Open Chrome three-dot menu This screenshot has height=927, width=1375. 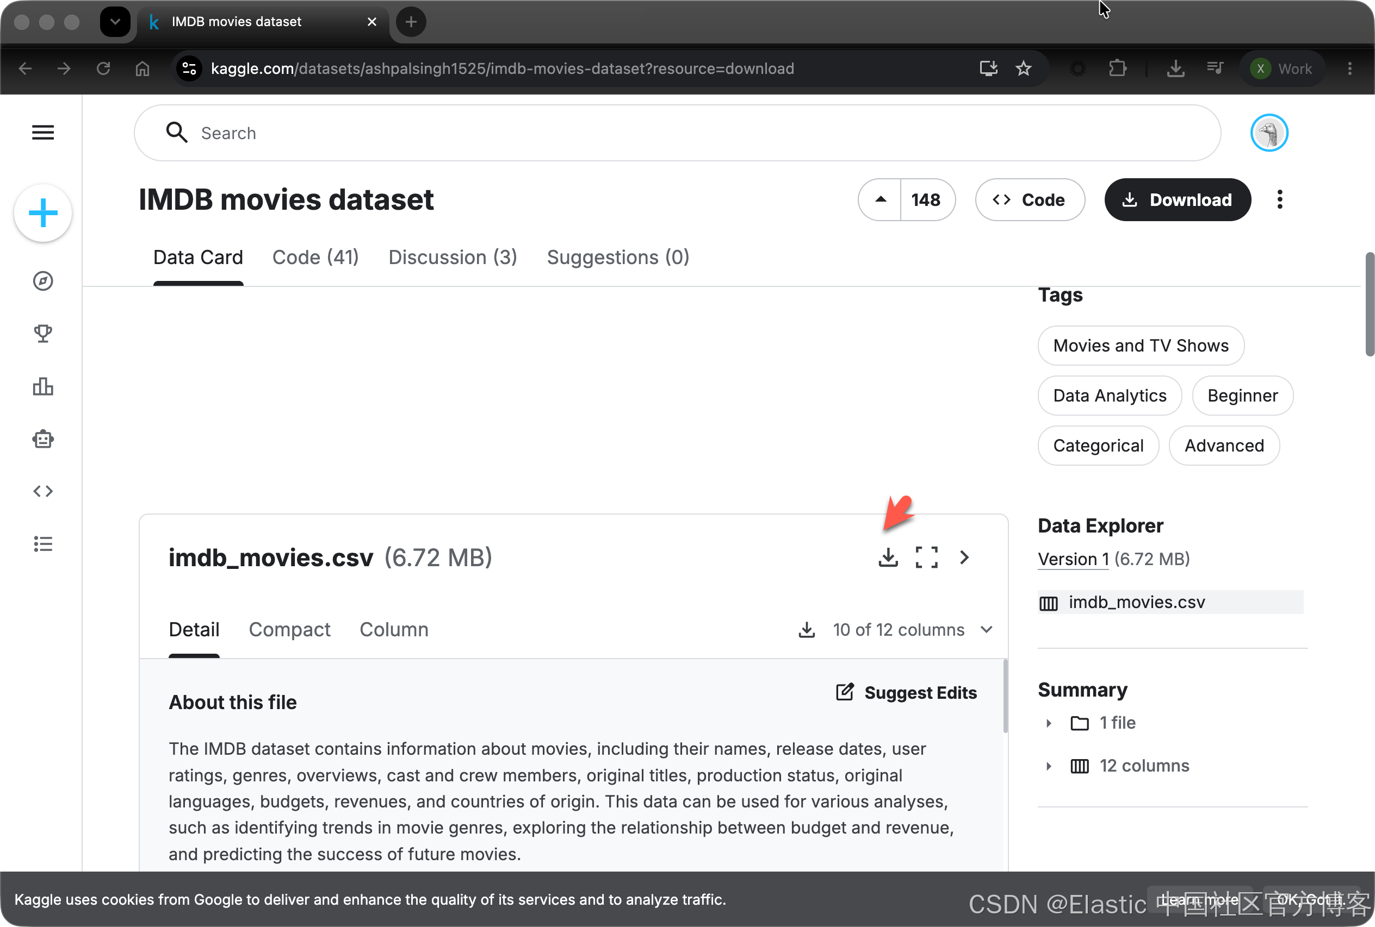[1350, 68]
